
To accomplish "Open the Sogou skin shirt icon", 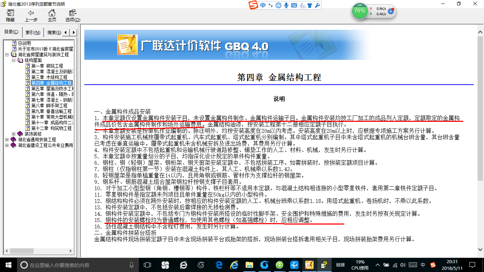I will [x=310, y=5].
